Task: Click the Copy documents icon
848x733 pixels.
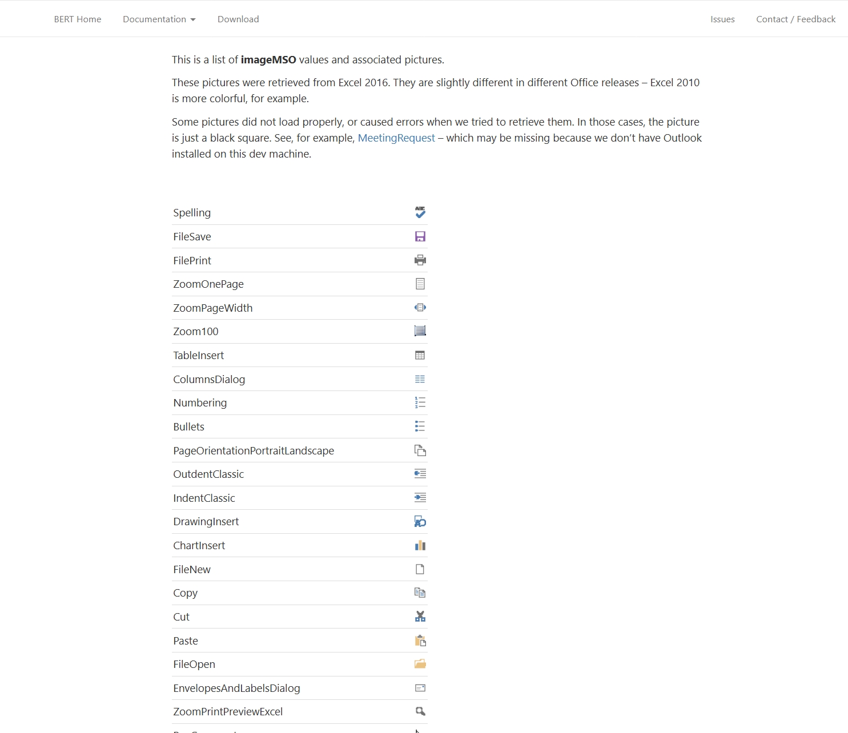Action: click(420, 593)
